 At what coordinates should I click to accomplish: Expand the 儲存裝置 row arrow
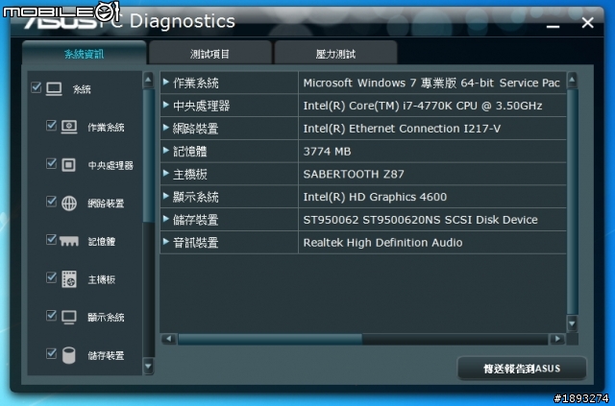coord(166,219)
